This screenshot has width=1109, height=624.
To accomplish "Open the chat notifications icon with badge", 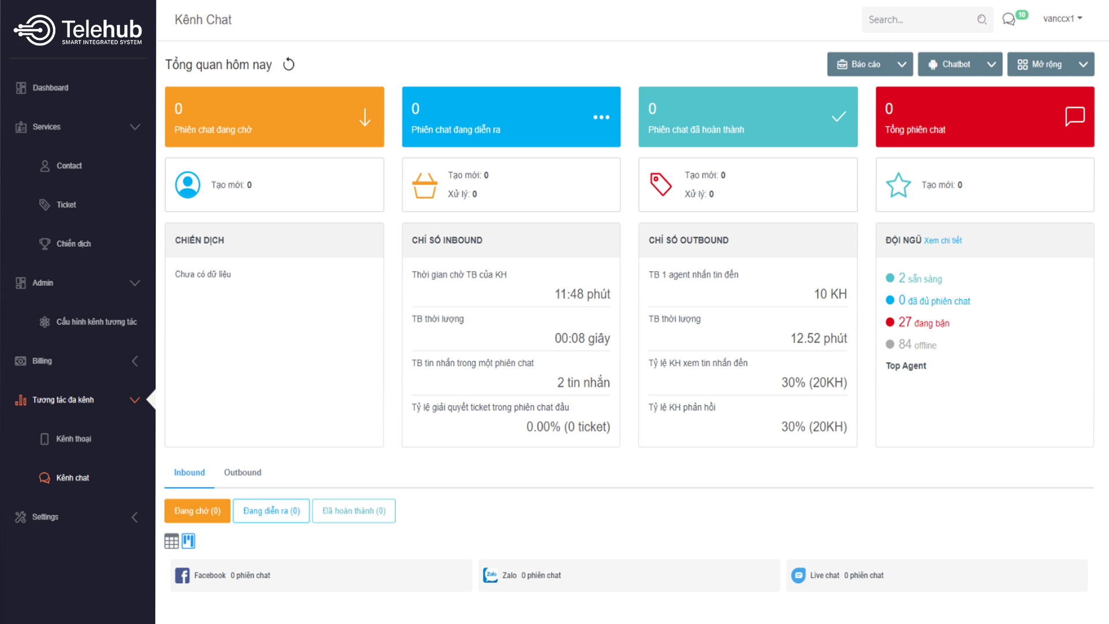I will 1009,19.
